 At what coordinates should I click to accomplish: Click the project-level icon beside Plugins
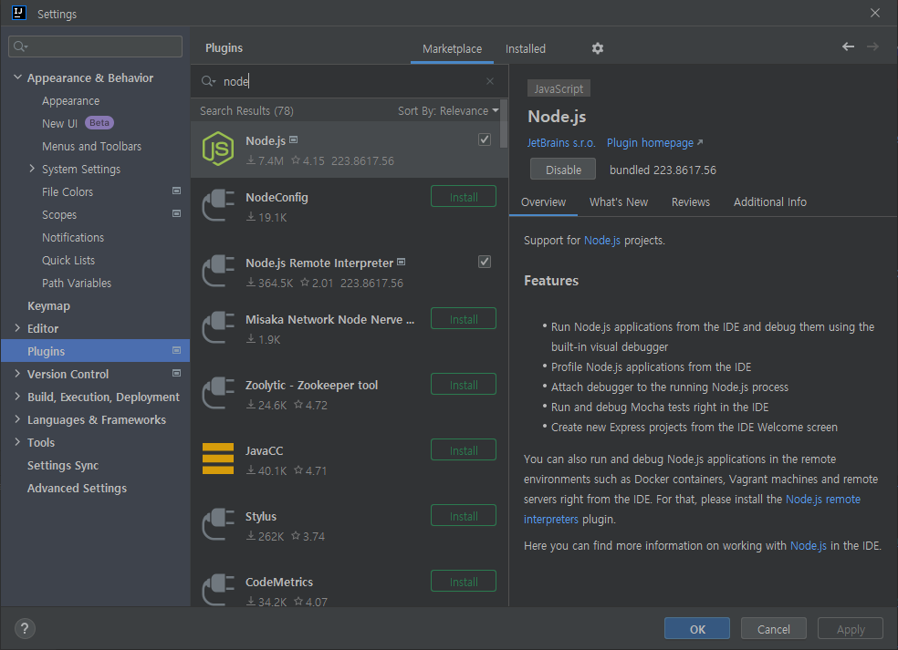point(176,350)
